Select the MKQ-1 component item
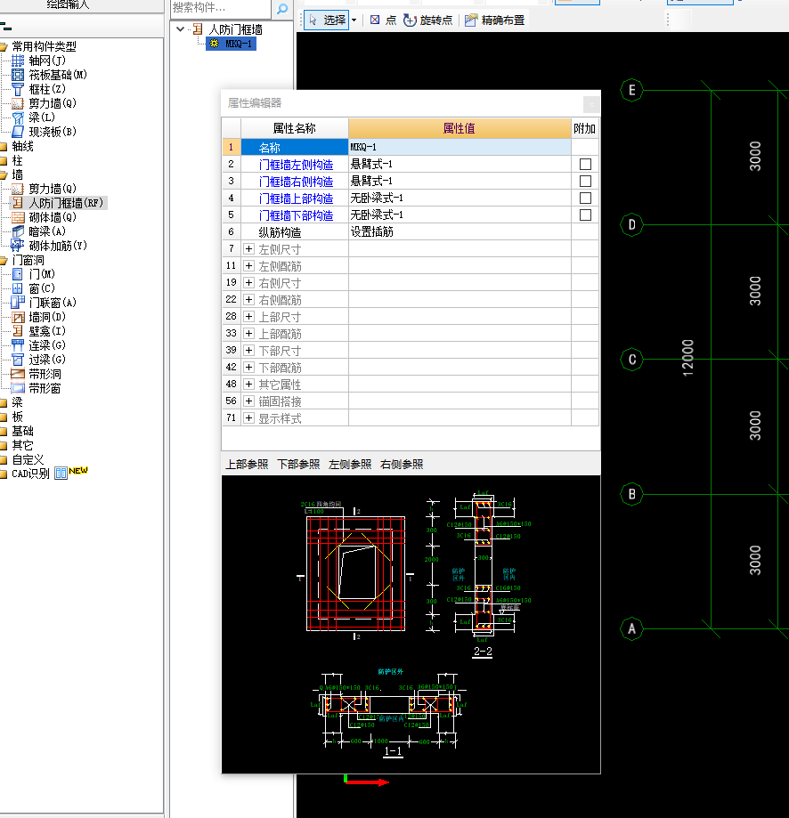The width and height of the screenshot is (789, 818). tap(232, 44)
